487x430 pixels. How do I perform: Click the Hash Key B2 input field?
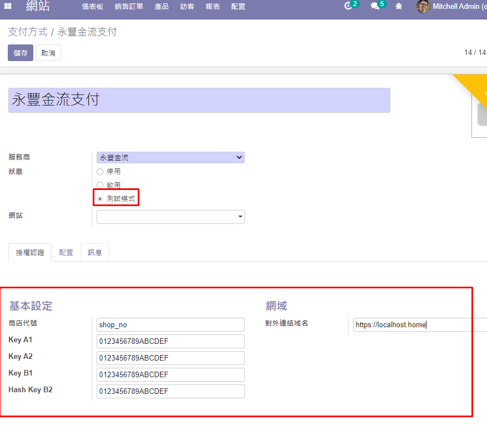(170, 391)
